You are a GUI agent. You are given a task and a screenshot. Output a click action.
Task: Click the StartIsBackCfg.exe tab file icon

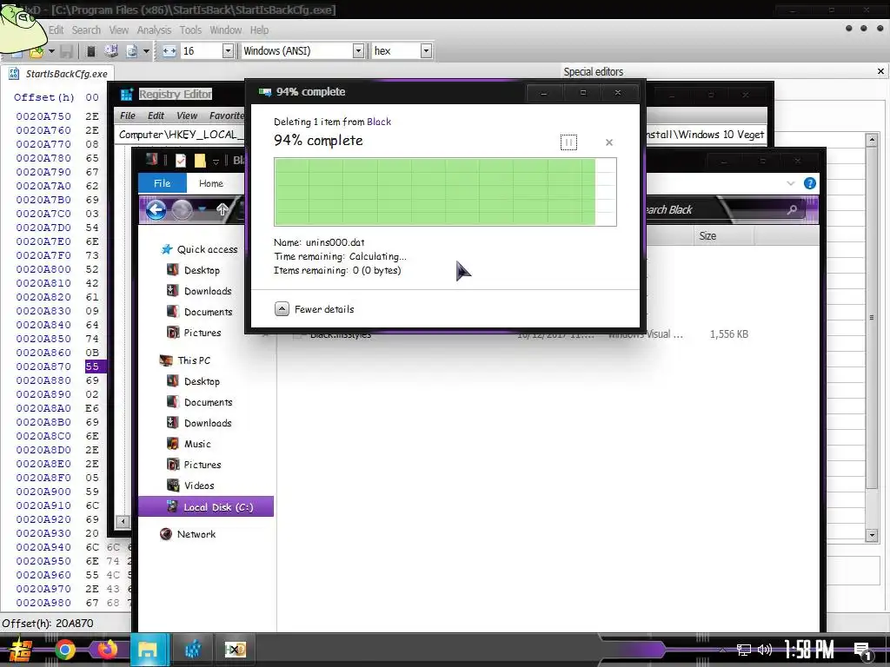(x=14, y=74)
